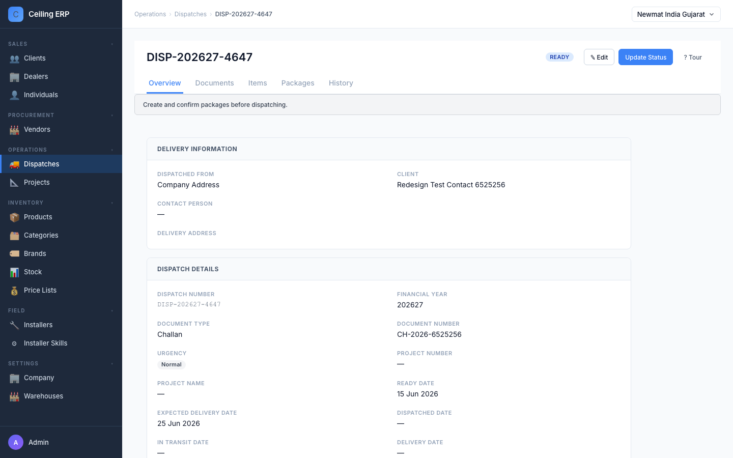733x458 pixels.
Task: Collapse the Inventory sidebar section
Action: tap(112, 203)
